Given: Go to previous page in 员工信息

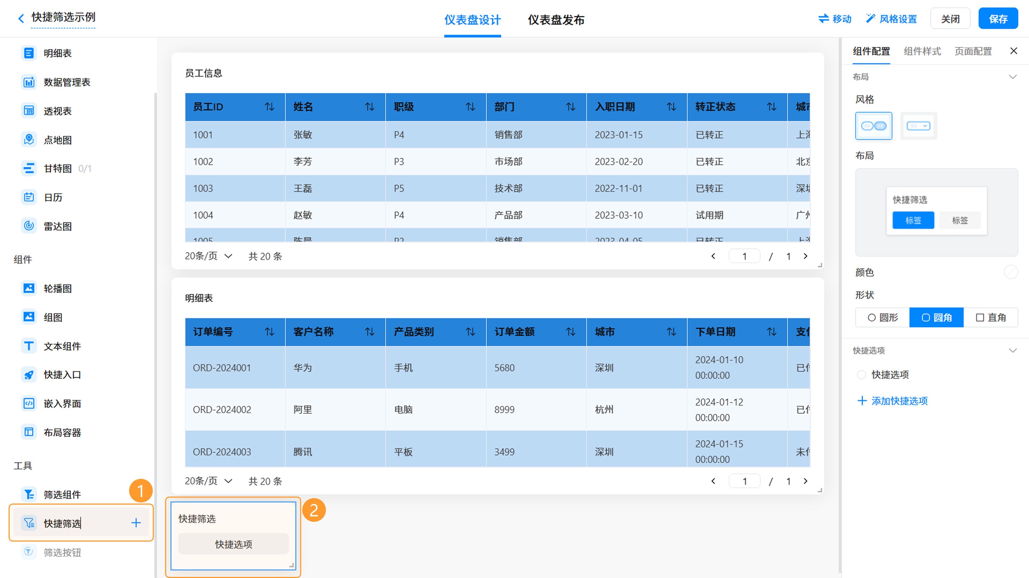Looking at the screenshot, I should point(713,256).
